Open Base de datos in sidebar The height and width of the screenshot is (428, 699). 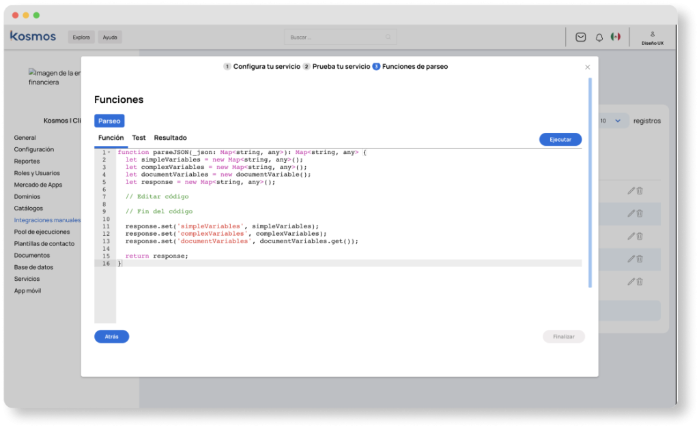tap(33, 267)
